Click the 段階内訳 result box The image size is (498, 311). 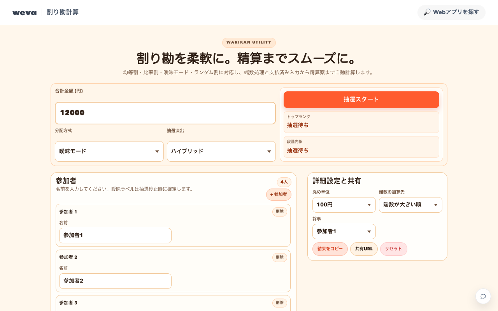tap(361, 147)
